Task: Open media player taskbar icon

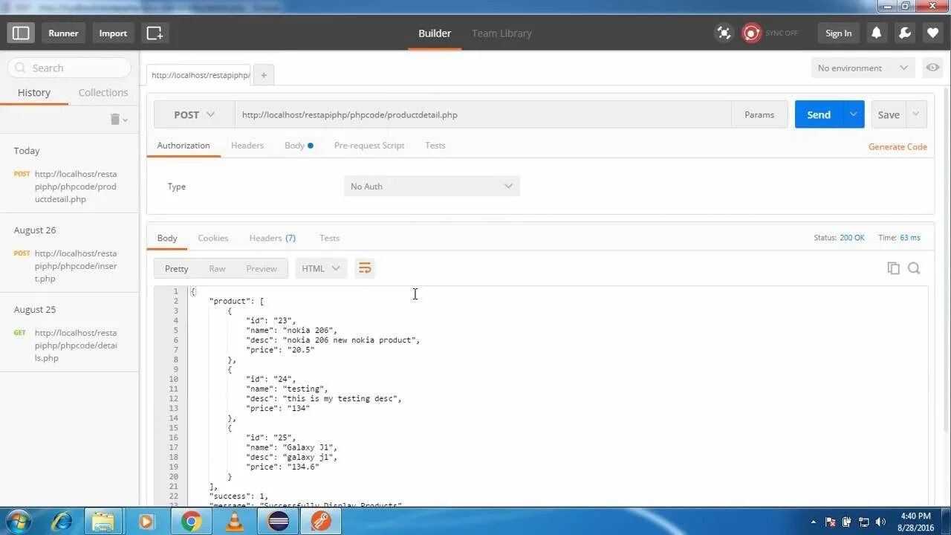Action: click(x=147, y=521)
